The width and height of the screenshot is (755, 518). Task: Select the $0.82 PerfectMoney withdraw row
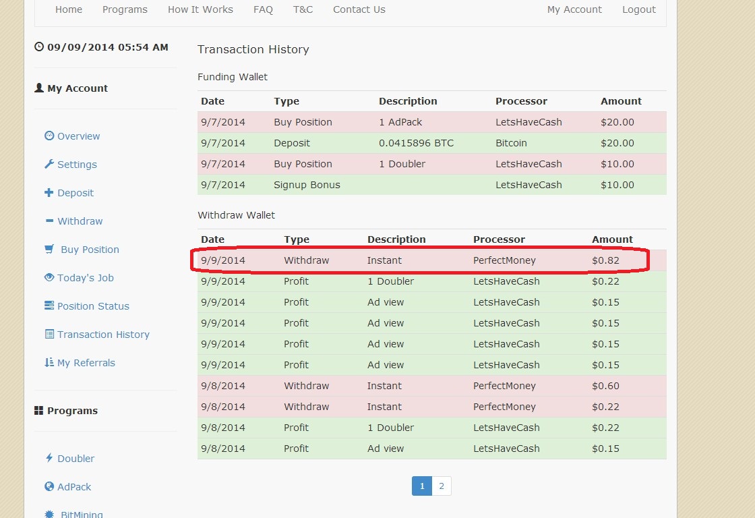(419, 260)
